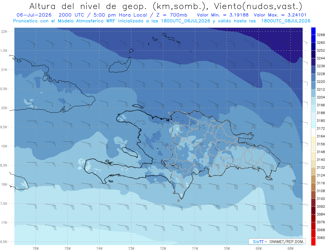The image size is (326, 252).
Task: Click the '21N' latitude axis label
Action: click(4, 70)
